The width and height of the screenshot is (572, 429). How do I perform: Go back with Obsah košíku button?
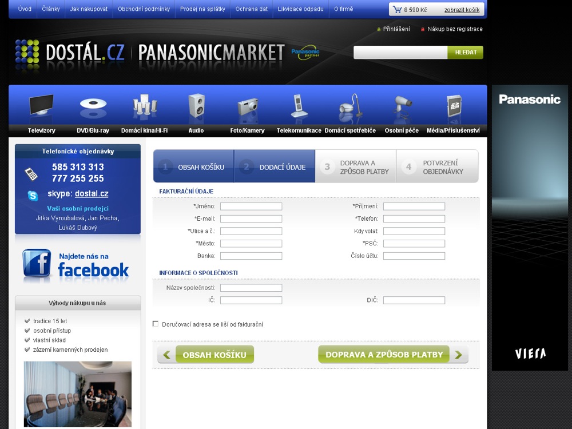coord(206,355)
